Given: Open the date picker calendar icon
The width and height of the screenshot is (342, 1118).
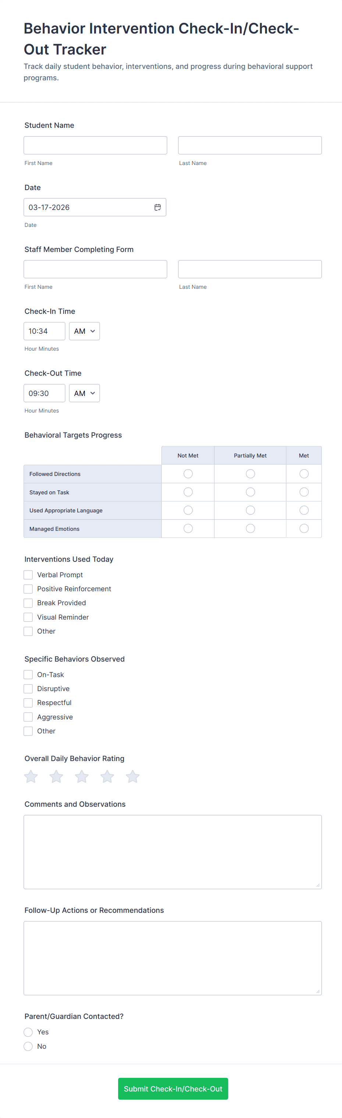Looking at the screenshot, I should tap(158, 207).
